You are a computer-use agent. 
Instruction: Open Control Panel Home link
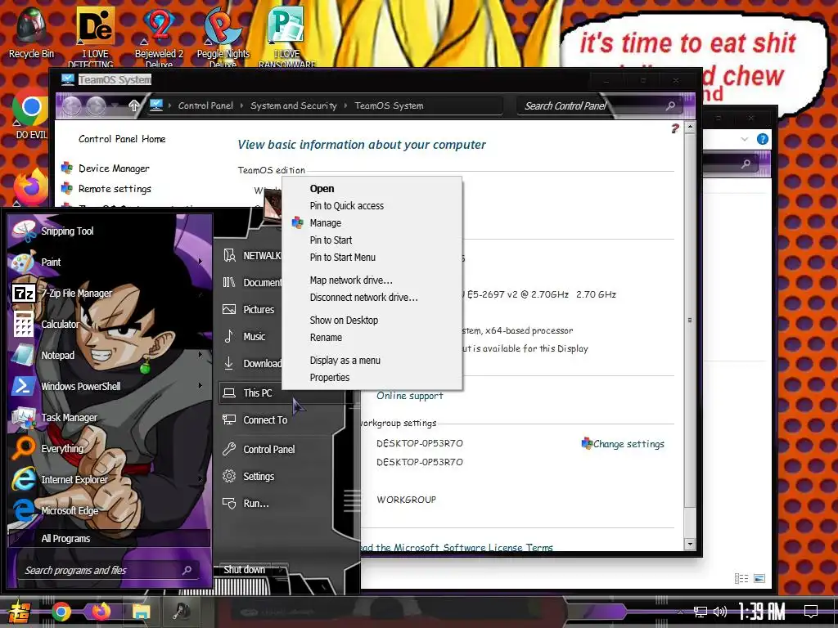point(122,139)
